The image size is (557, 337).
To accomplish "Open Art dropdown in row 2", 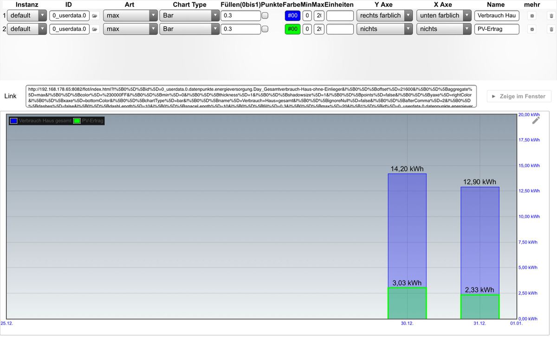I will point(130,29).
